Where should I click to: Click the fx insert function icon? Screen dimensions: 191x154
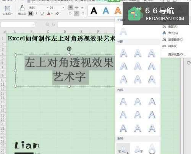pyautogui.click(x=53, y=24)
